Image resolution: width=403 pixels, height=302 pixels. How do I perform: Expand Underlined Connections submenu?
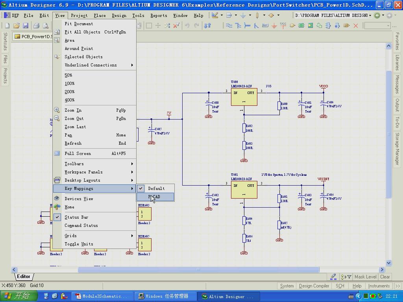(94, 65)
